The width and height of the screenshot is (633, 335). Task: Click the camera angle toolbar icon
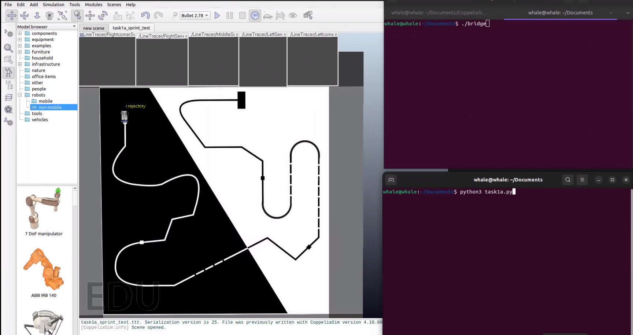pos(49,15)
